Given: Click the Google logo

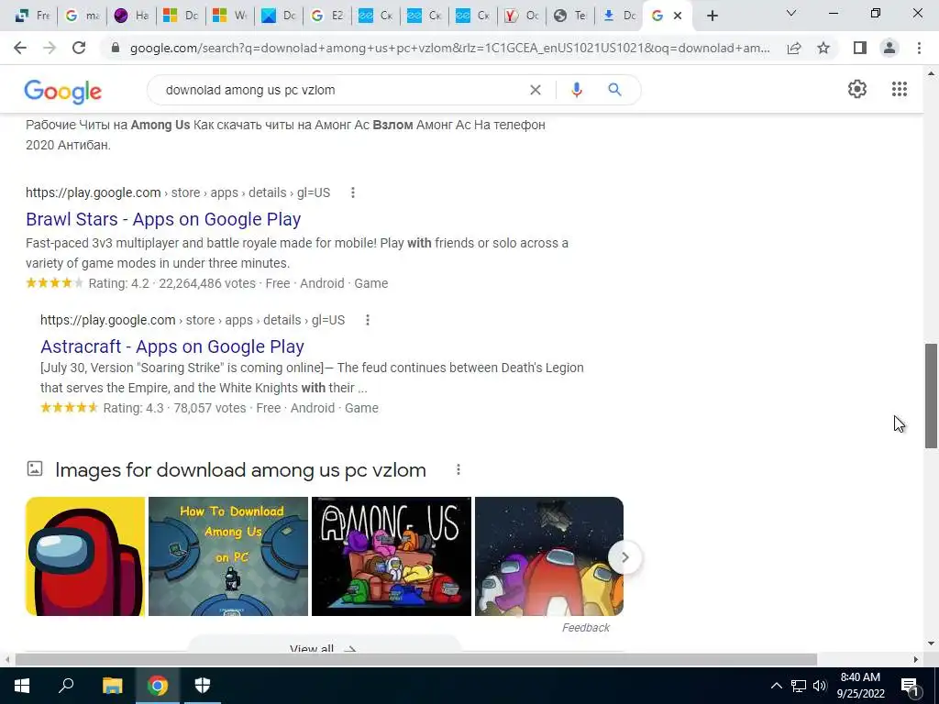Looking at the screenshot, I should pyautogui.click(x=63, y=91).
